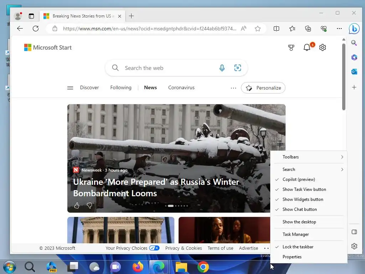Open Edge Settings and more menu
Viewport: 365px width, 274px height.
(x=339, y=29)
